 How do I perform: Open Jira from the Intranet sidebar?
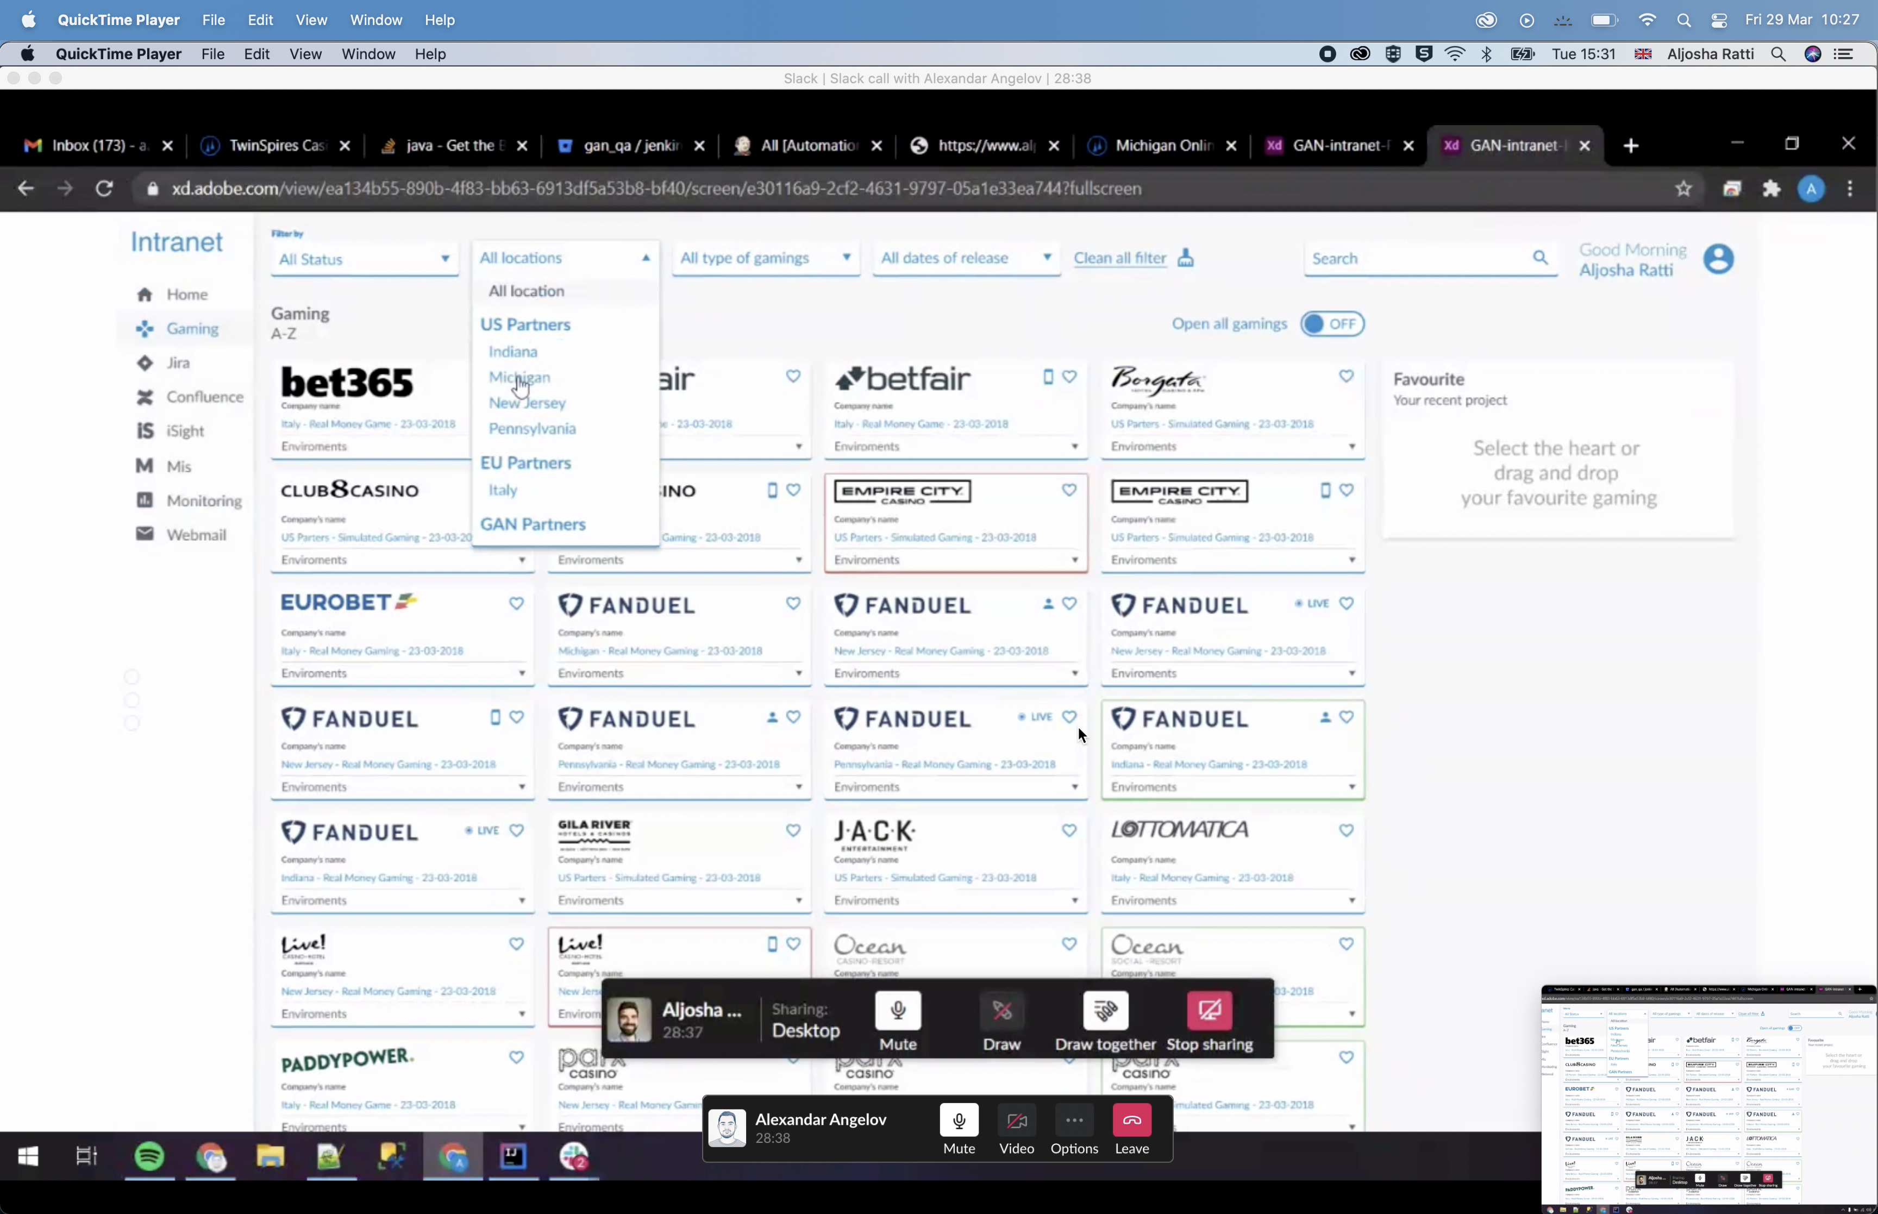pyautogui.click(x=177, y=362)
